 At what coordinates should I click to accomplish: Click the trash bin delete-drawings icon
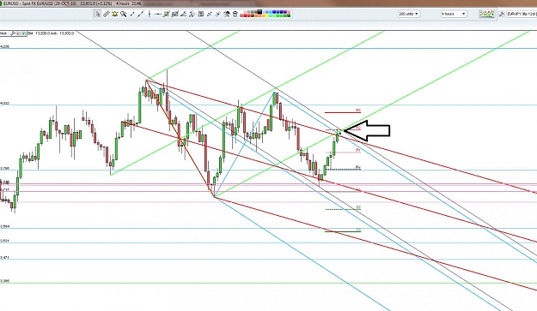(x=235, y=14)
